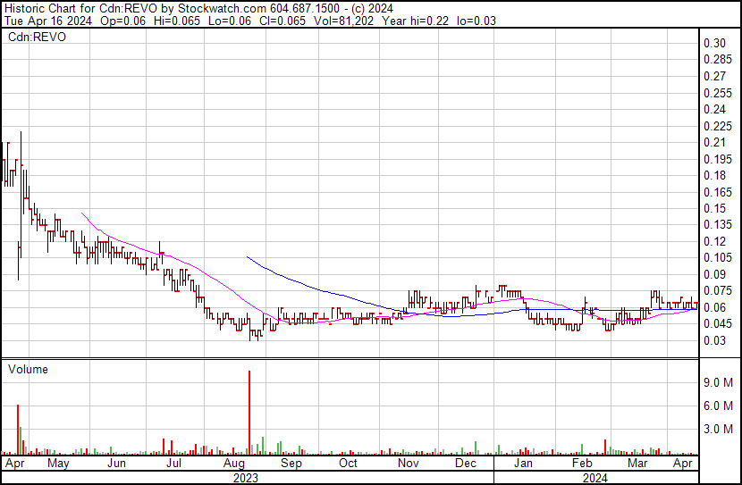
Task: Click the Nov label on the time axis
Action: click(408, 464)
